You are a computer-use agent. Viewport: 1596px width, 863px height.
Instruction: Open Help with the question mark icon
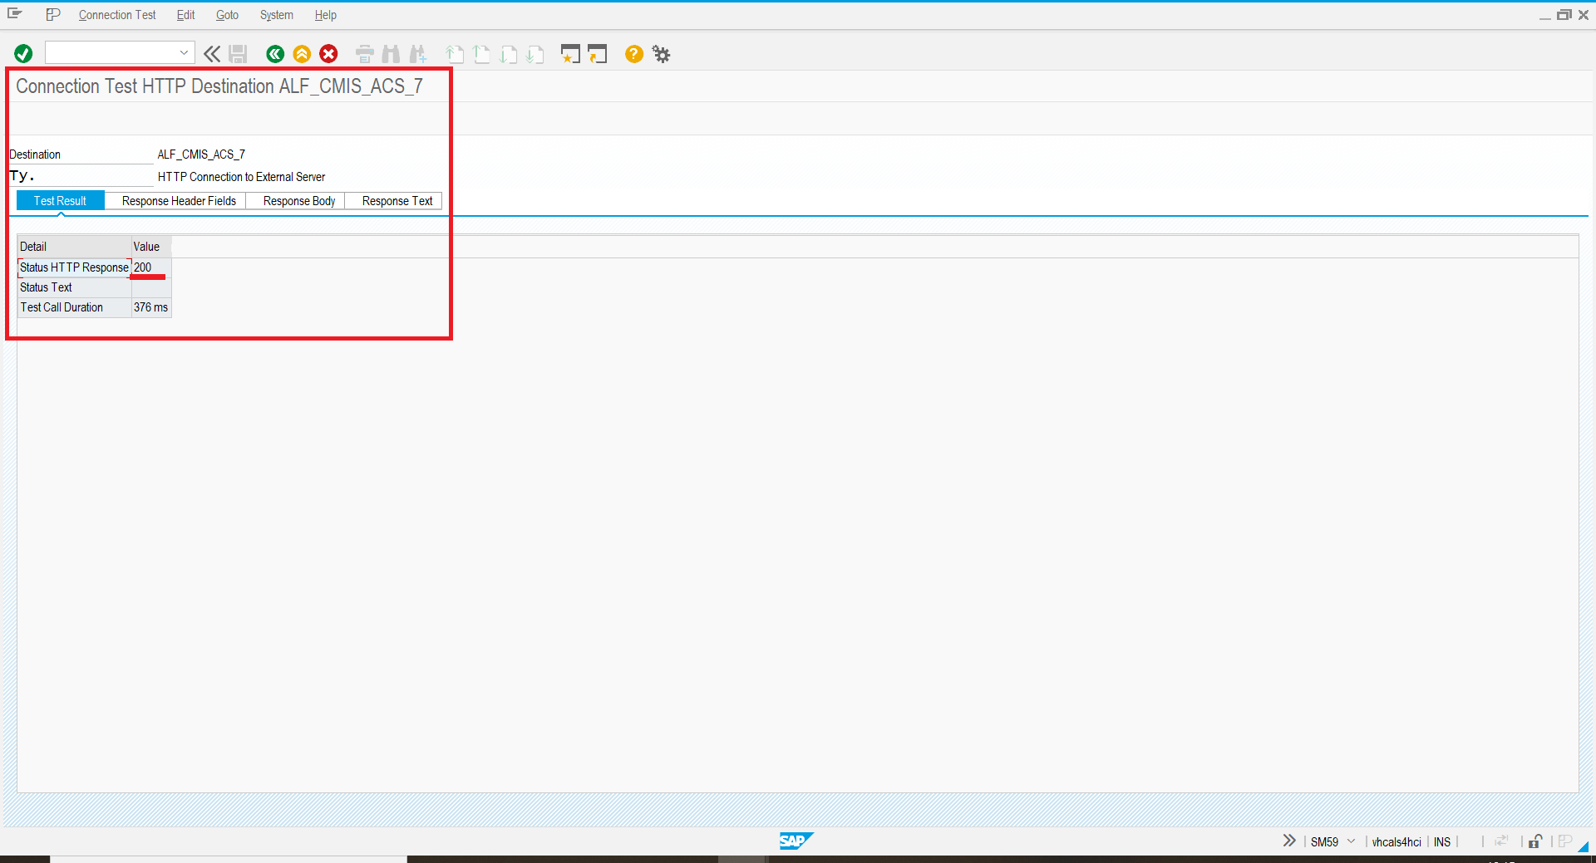633,54
